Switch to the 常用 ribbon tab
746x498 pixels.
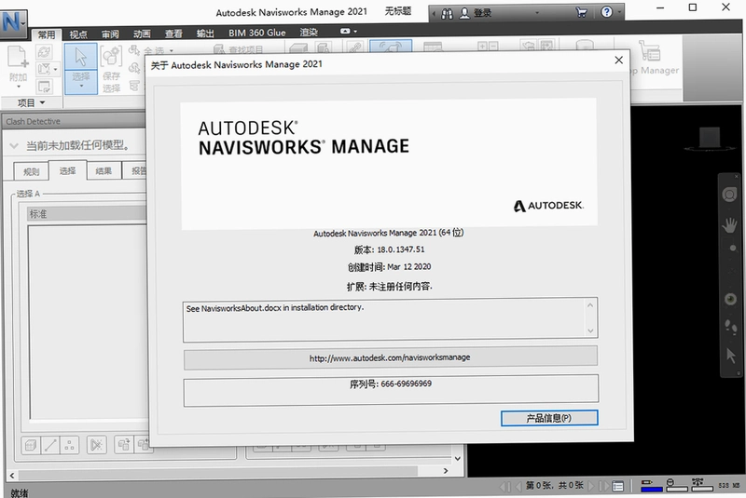point(46,34)
